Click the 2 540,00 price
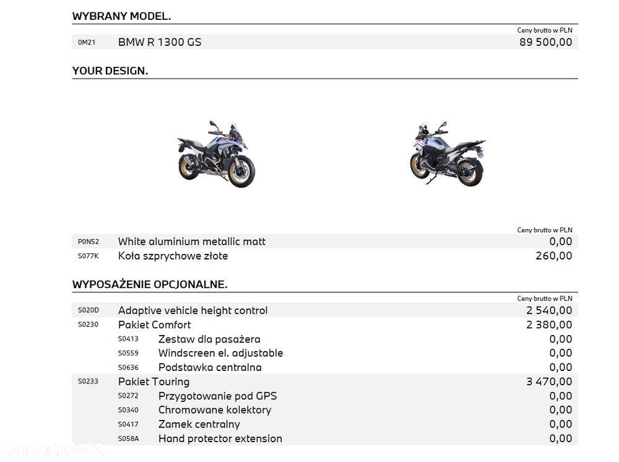 (549, 310)
